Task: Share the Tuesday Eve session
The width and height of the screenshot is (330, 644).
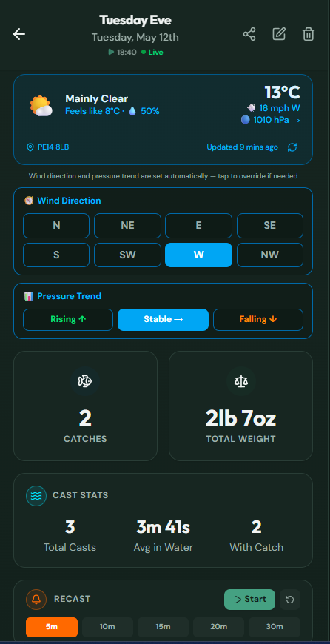Action: [249, 34]
